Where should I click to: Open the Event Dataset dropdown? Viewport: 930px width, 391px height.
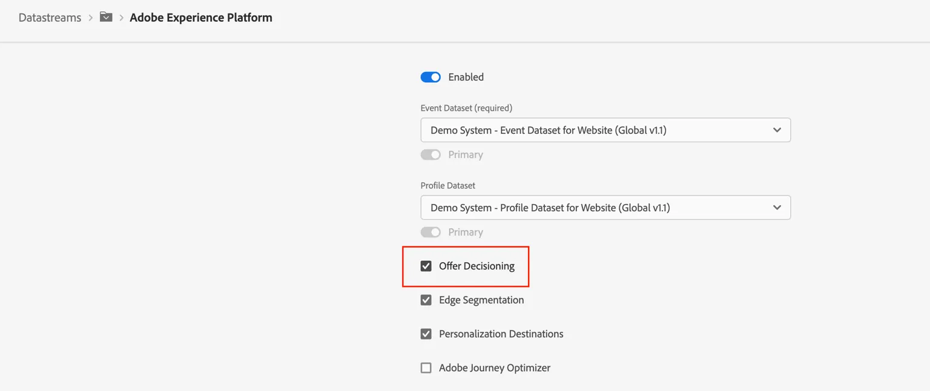pos(605,130)
